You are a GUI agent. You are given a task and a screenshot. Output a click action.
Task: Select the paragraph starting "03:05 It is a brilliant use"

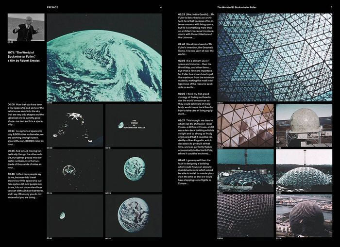tap(196, 74)
